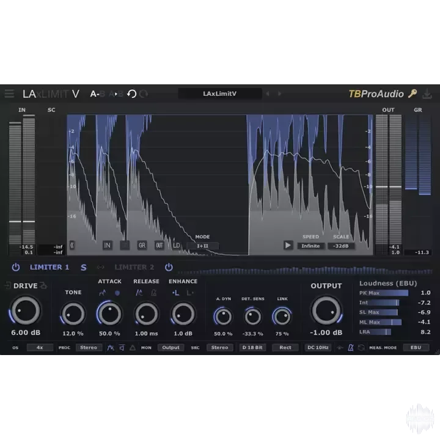Collapse the graph toolbar with the double chevron
Screen dimensions: 440x440
tap(72, 245)
